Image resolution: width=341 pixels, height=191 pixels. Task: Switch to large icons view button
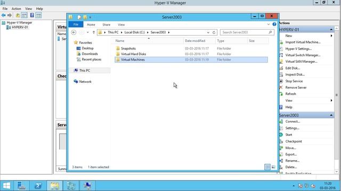click(x=273, y=167)
